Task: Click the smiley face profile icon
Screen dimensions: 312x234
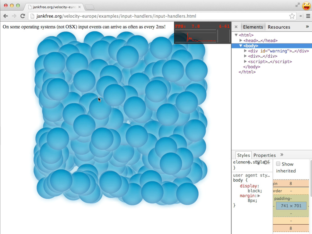Action: pos(306,5)
